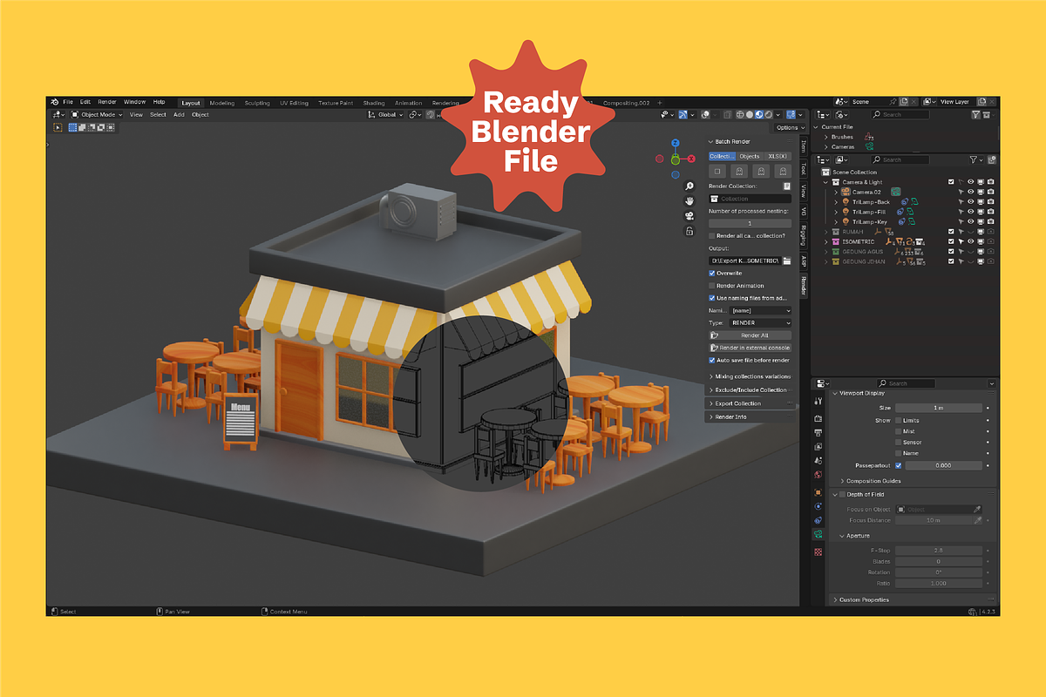Hide the TriLamp-Back object with eye icon
This screenshot has width=1046, height=697.
coord(970,201)
